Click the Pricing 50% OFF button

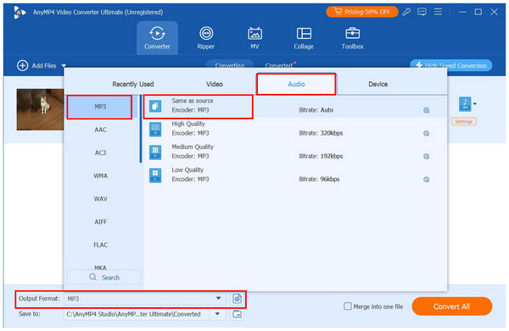(x=362, y=12)
